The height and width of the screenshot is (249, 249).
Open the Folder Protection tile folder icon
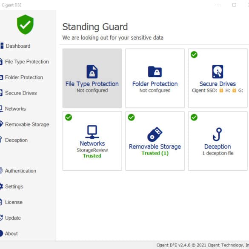pos(155,72)
